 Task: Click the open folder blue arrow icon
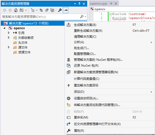click(x=69, y=124)
